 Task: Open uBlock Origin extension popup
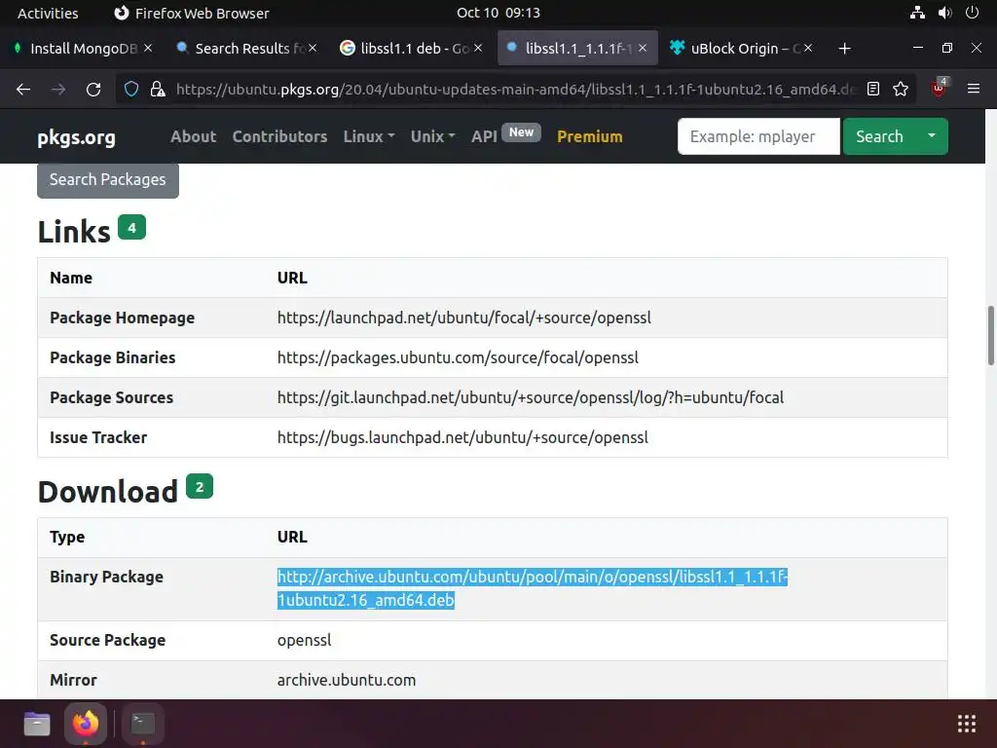[x=940, y=89]
